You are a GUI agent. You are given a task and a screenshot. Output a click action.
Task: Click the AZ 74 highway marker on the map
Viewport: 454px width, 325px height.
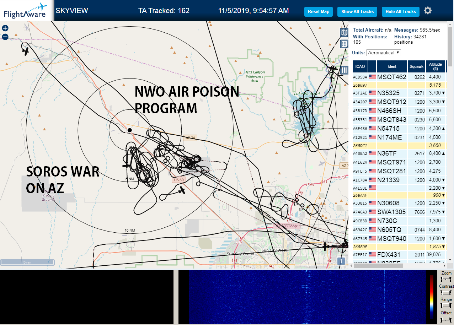pos(191,138)
